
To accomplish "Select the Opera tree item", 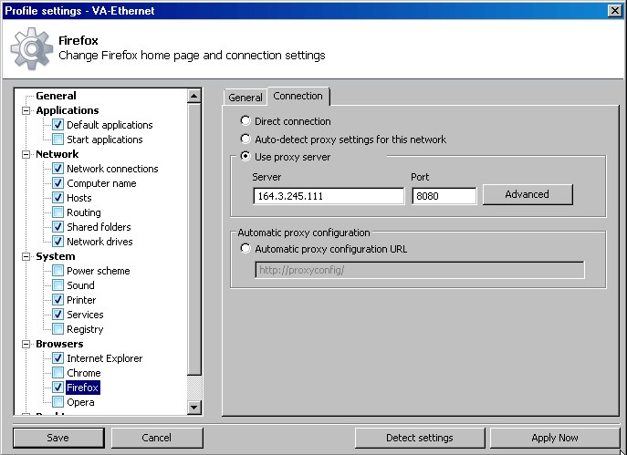I will click(80, 402).
